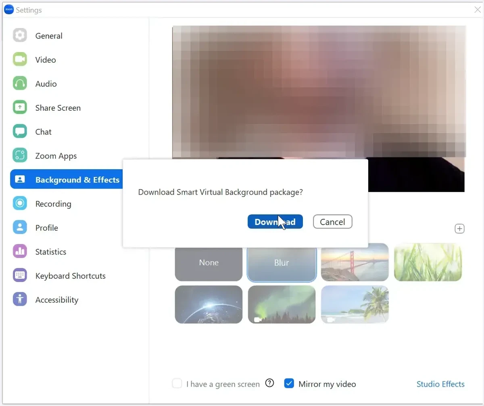Select the Blur background option

pyautogui.click(x=282, y=264)
